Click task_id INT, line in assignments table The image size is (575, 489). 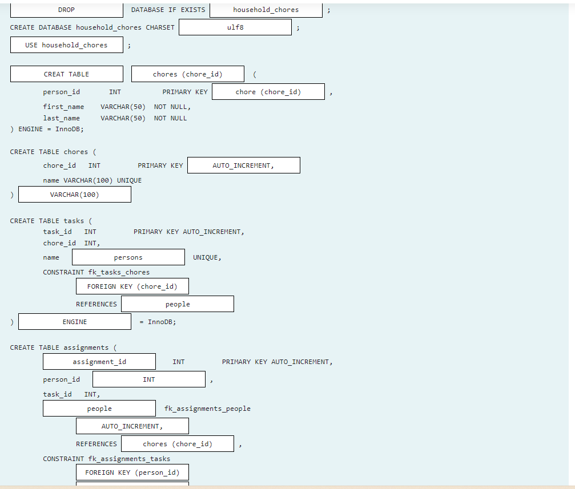click(71, 394)
